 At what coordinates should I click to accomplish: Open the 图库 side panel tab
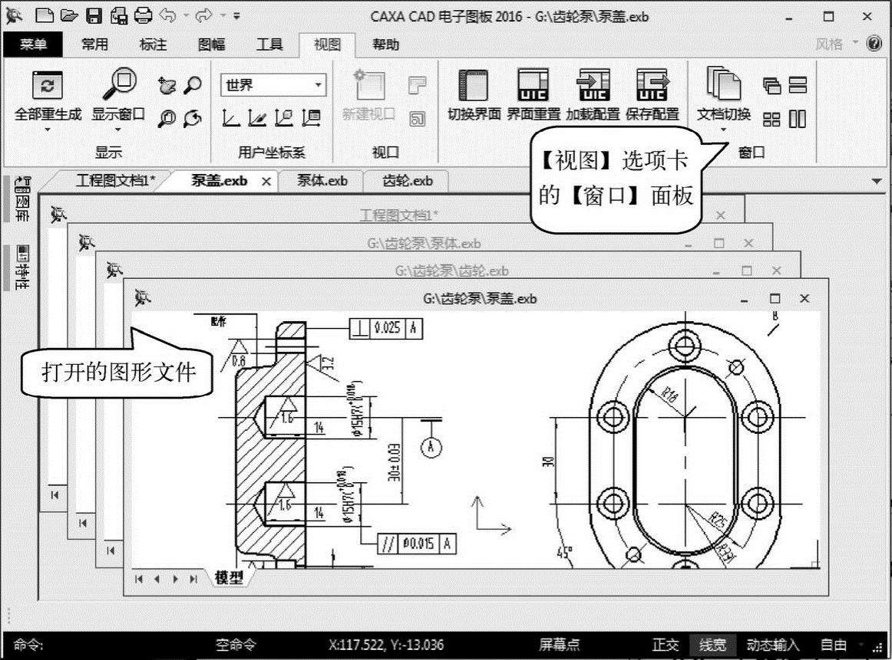(21, 199)
